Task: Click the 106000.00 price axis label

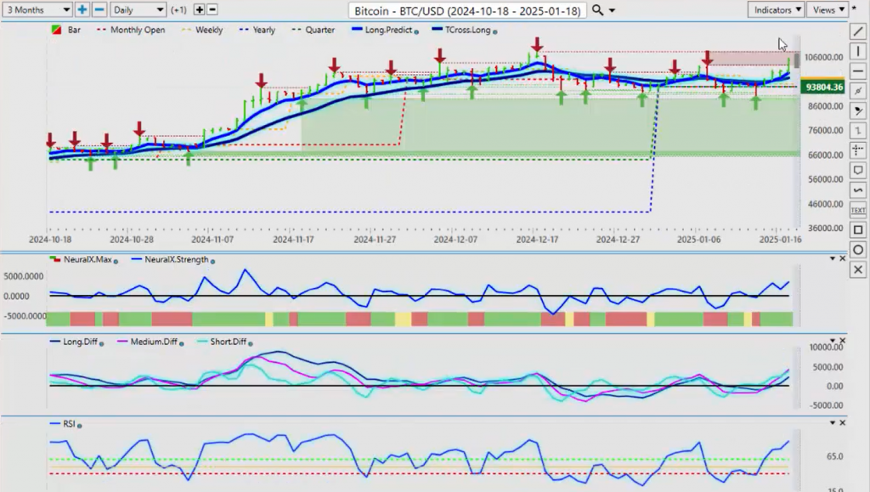Action: [x=823, y=57]
